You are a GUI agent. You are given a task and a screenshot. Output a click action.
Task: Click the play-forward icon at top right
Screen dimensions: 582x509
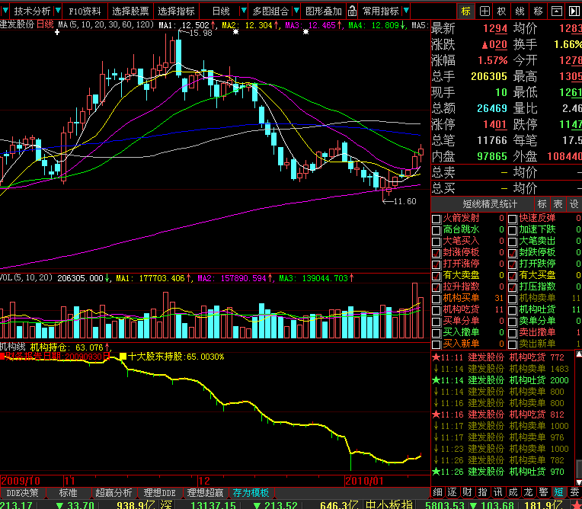(574, 11)
